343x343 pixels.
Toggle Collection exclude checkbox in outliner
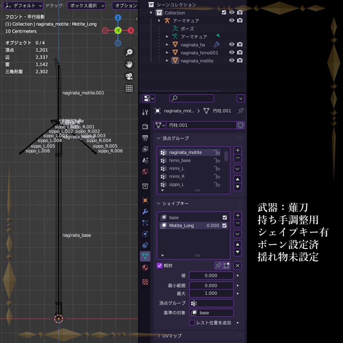click(x=224, y=12)
